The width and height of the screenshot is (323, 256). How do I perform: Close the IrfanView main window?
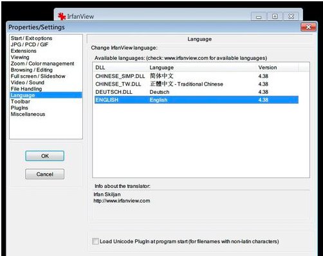point(291,16)
